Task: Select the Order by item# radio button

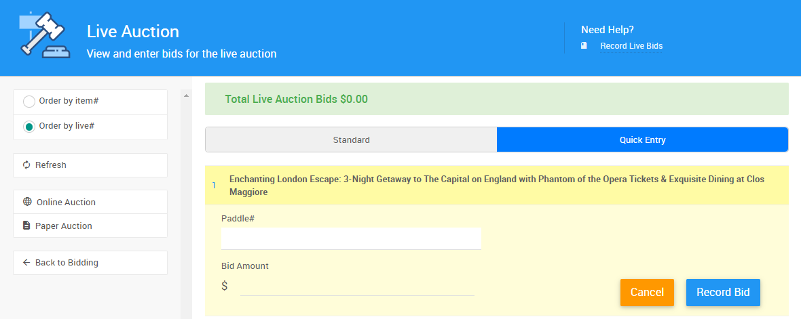Action: [x=29, y=102]
